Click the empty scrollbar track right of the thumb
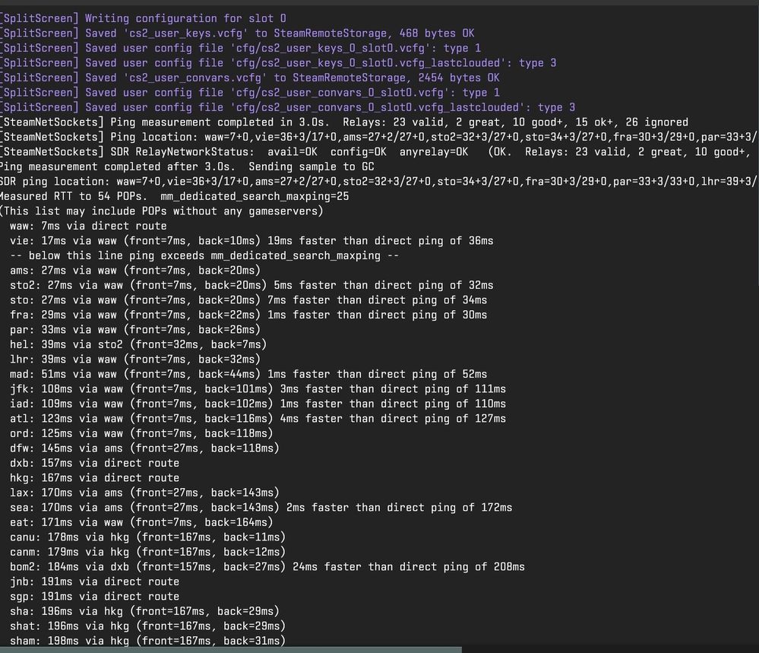Viewport: 759px width, 653px height. click(x=608, y=649)
